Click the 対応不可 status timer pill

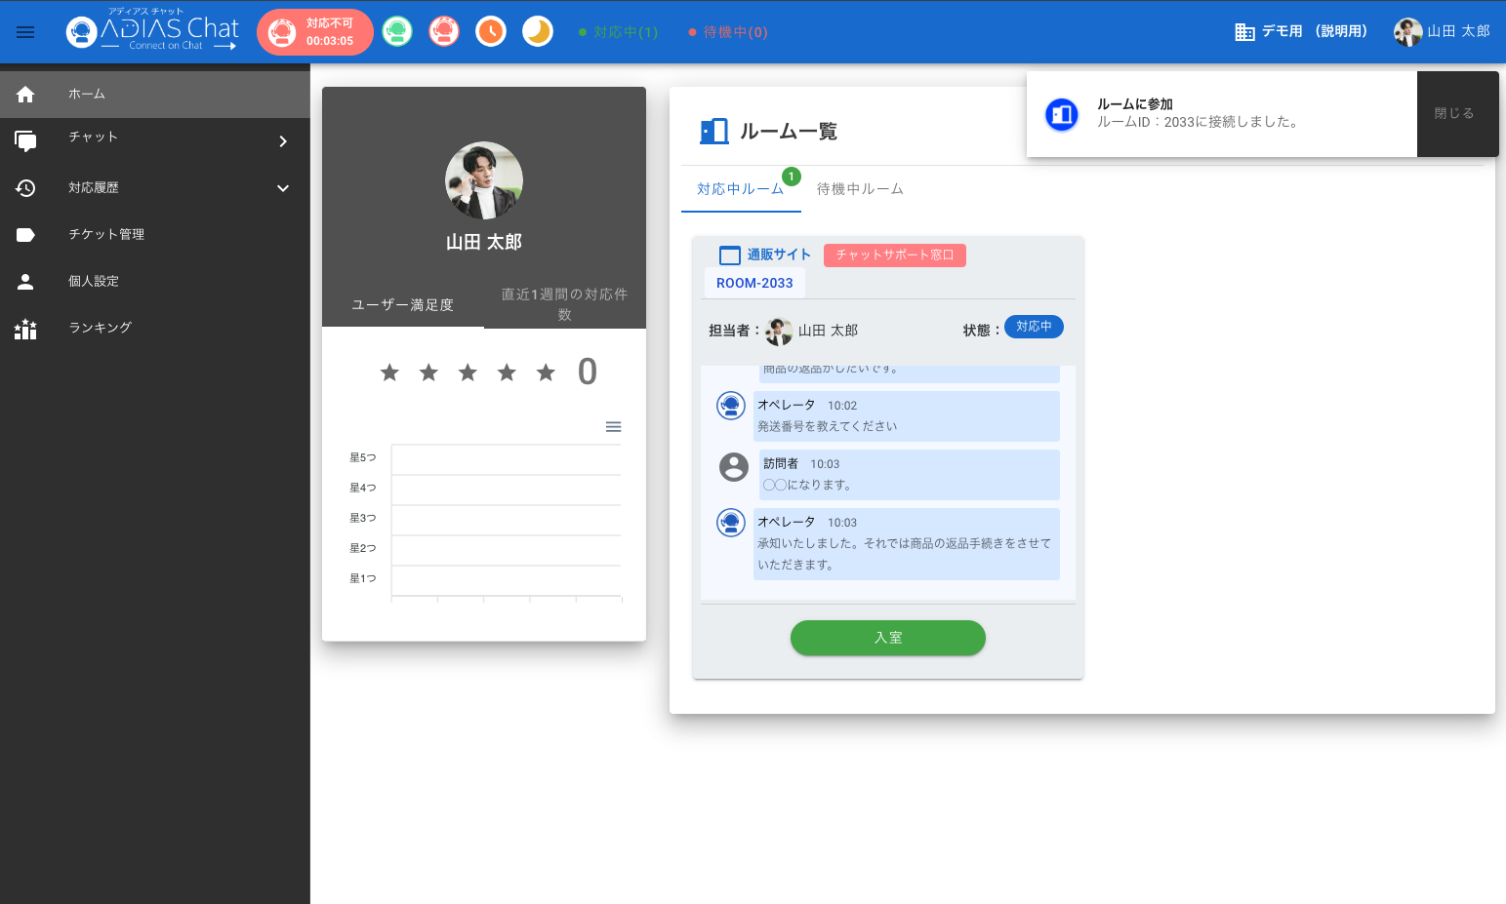pyautogui.click(x=315, y=32)
